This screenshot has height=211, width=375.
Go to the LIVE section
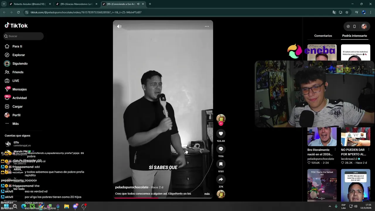pyautogui.click(x=16, y=81)
